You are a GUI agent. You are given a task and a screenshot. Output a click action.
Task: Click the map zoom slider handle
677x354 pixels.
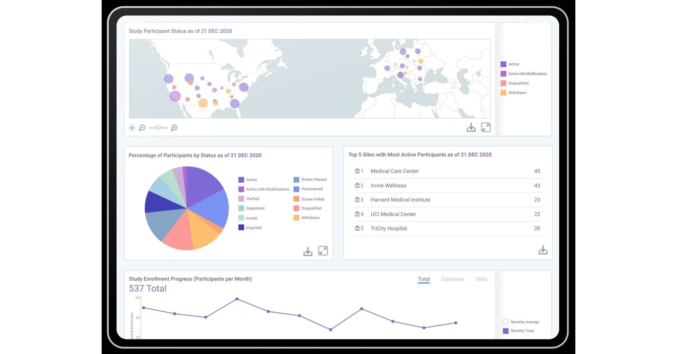158,128
